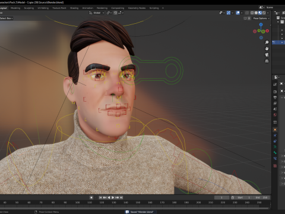285x214 pixels.
Task: Open the Scene selector icon dropdown
Action: [x=262, y=7]
